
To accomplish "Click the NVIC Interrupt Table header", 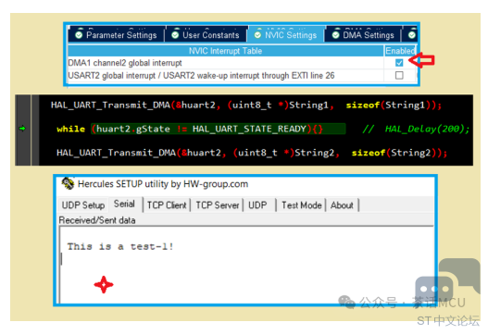I will click(225, 51).
